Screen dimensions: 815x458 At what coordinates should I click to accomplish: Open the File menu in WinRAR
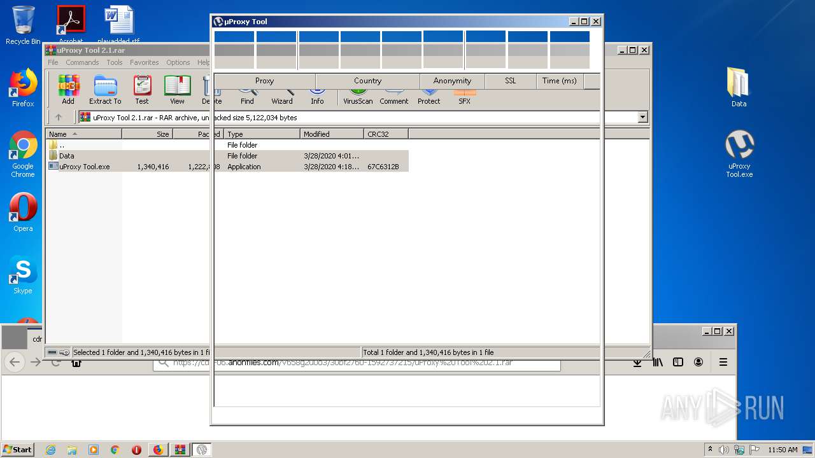[x=53, y=62]
